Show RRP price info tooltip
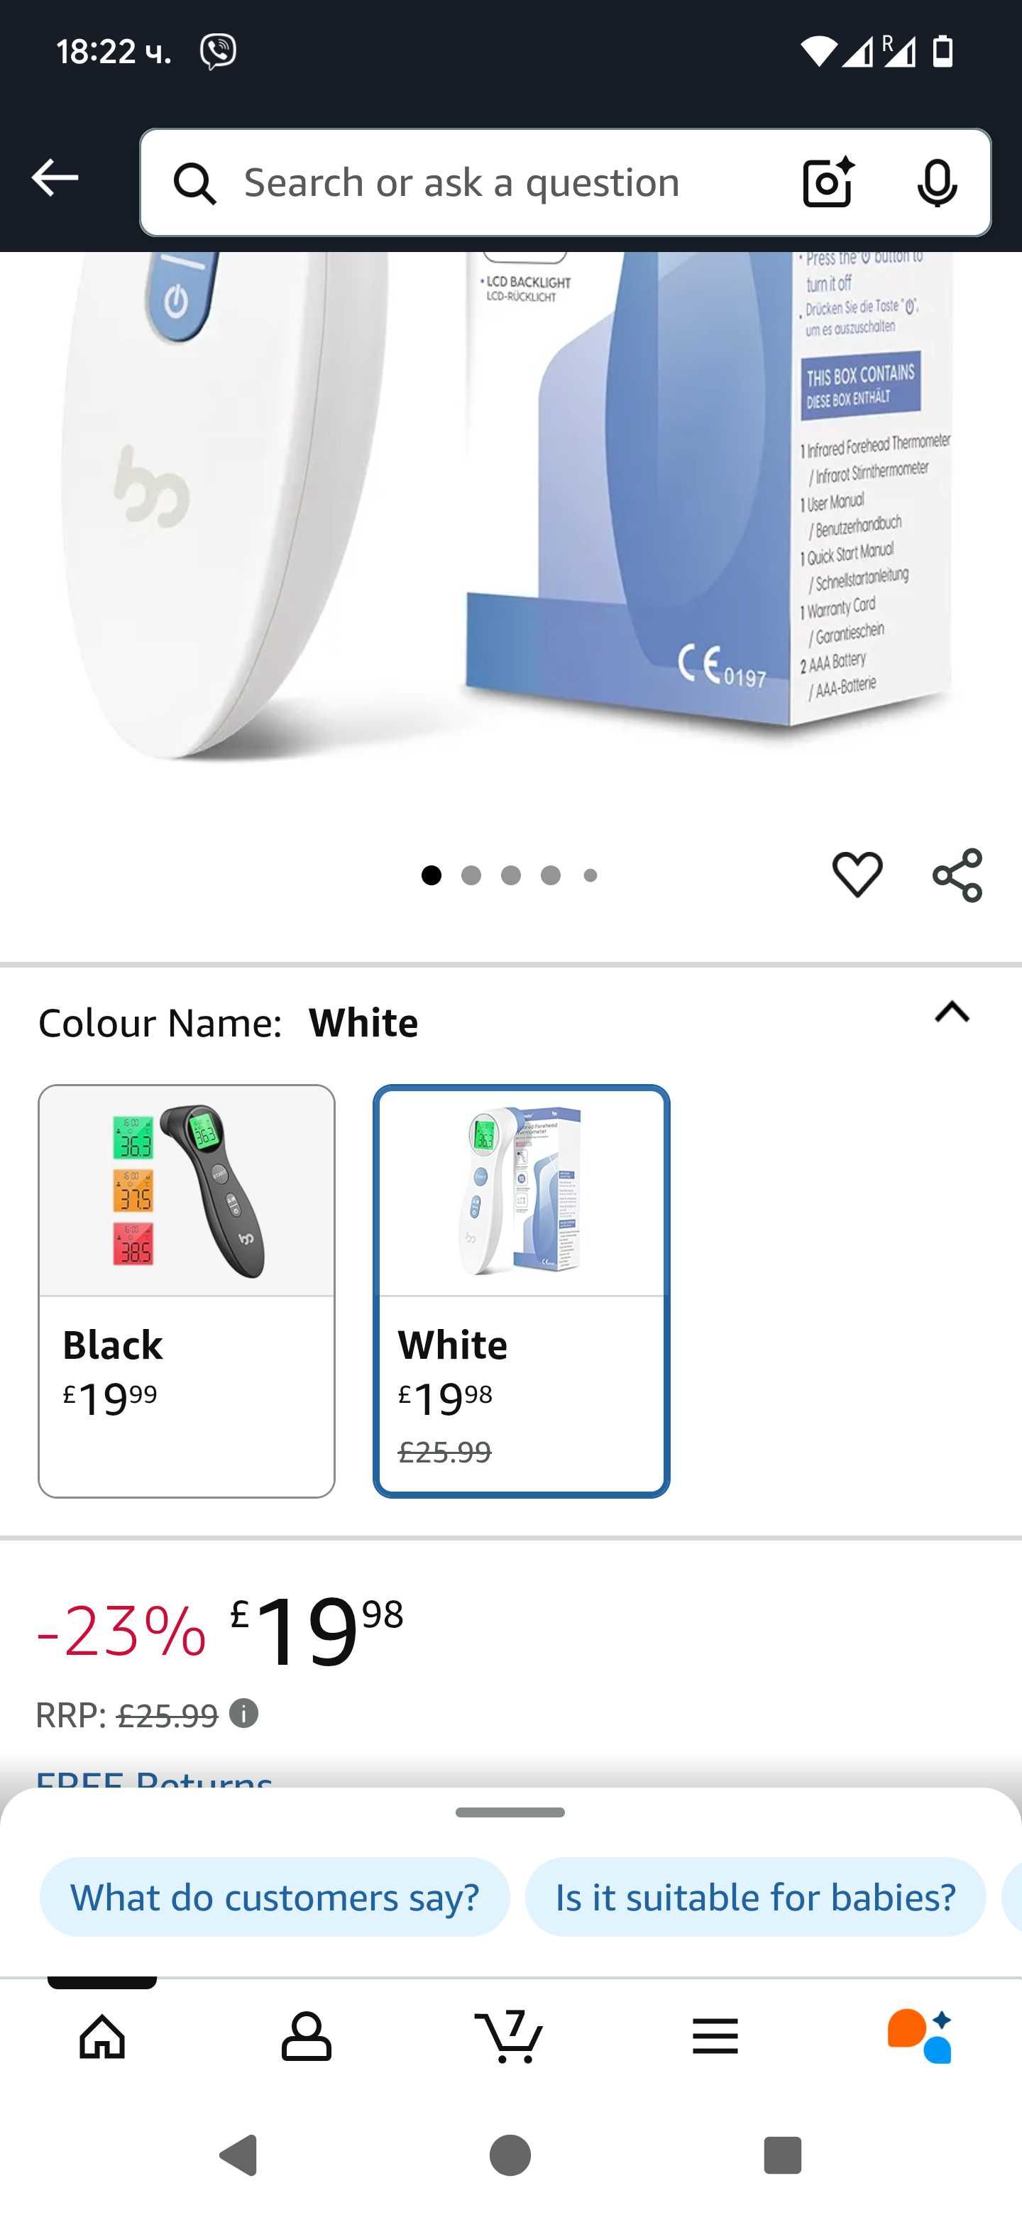The width and height of the screenshot is (1022, 2215). [244, 1714]
